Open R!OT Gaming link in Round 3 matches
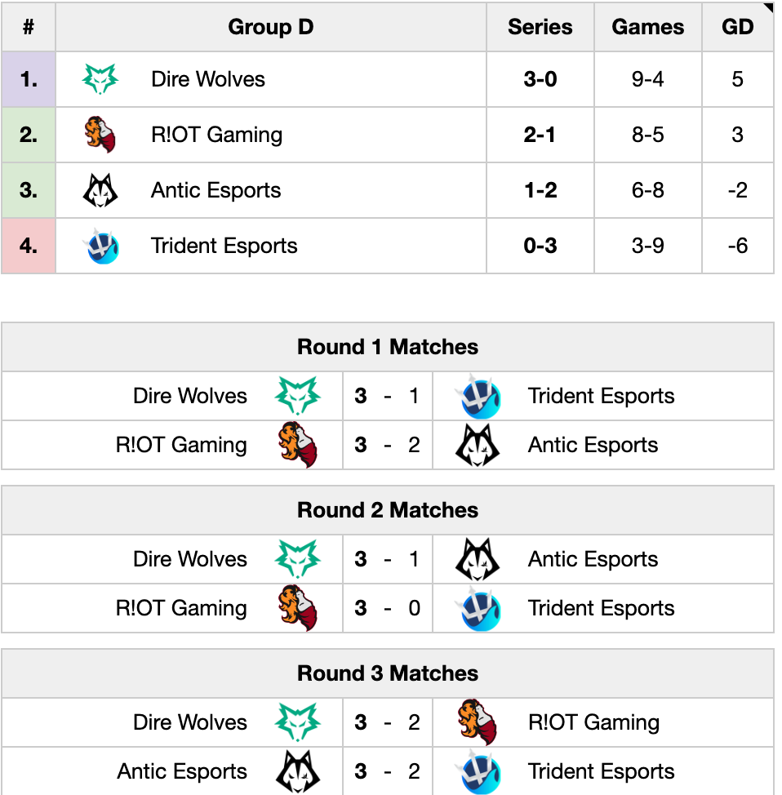 594,722
